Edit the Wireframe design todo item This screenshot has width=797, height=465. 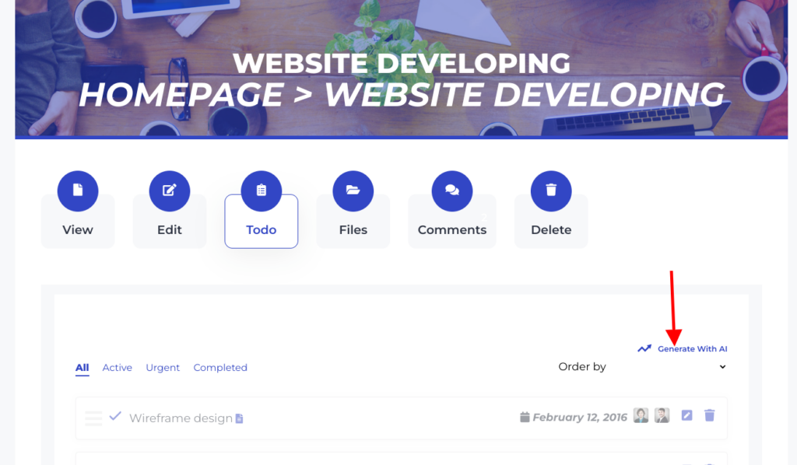[x=686, y=416]
